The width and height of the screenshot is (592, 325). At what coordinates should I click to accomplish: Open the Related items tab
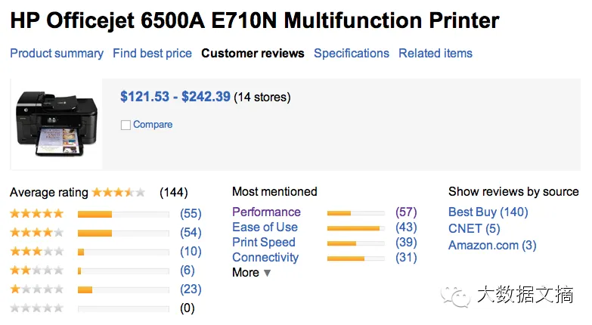[x=435, y=54]
